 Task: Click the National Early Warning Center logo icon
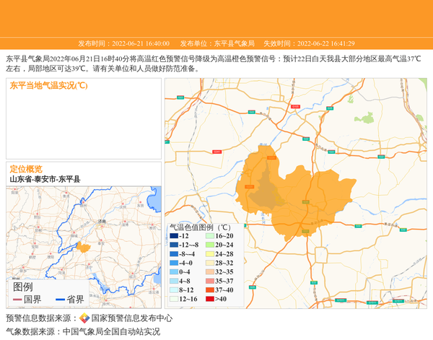point(84,318)
